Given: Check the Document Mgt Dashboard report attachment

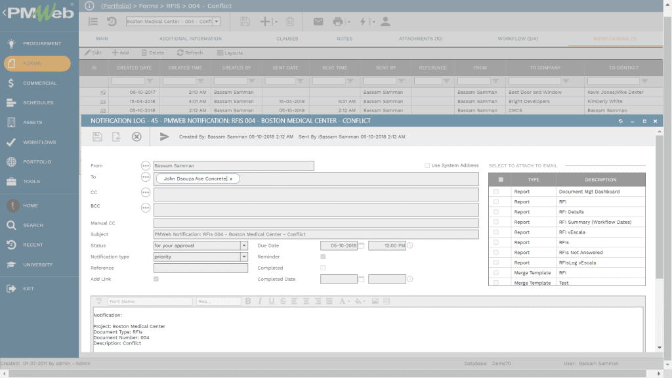Looking at the screenshot, I should tap(496, 192).
